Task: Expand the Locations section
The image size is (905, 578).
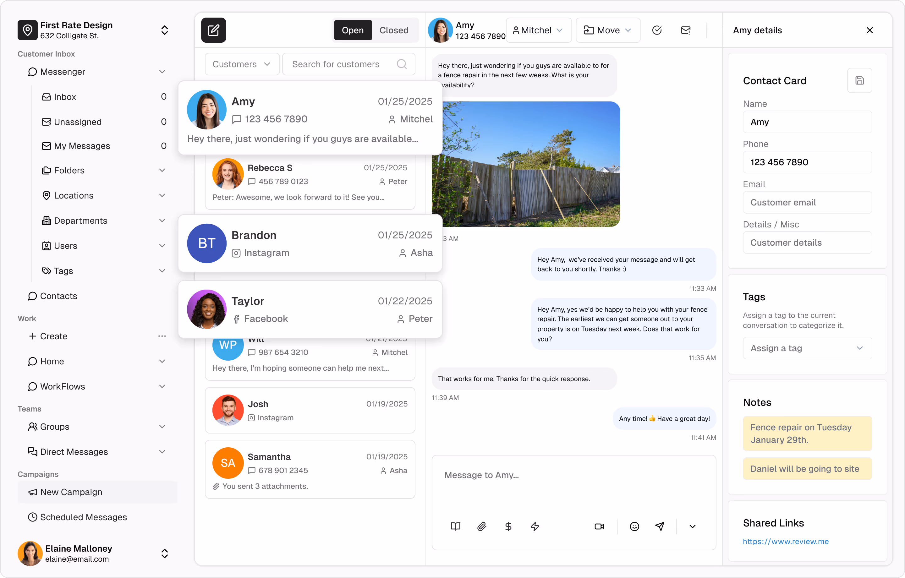Action: click(162, 195)
